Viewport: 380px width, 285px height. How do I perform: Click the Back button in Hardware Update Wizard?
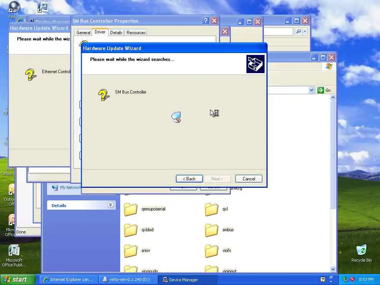[189, 178]
